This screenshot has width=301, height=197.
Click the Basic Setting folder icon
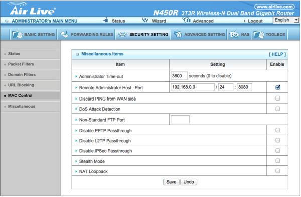pos(17,35)
